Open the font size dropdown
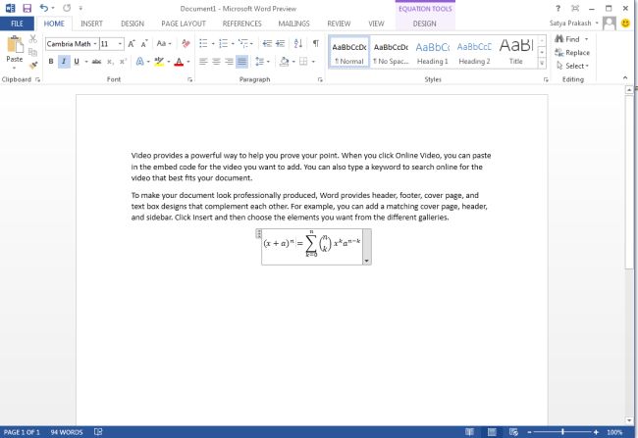Image resolution: width=638 pixels, height=438 pixels. pos(120,43)
